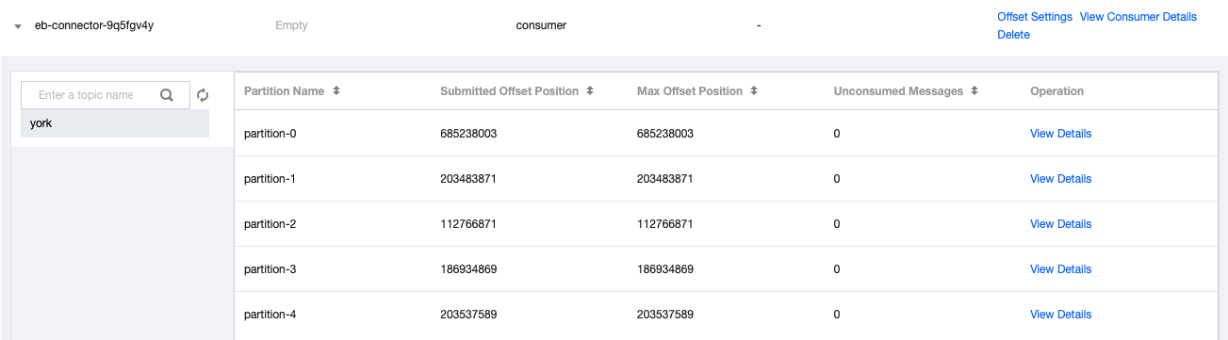View Details for partition-0
Image resolution: width=1228 pixels, height=340 pixels.
(1060, 134)
